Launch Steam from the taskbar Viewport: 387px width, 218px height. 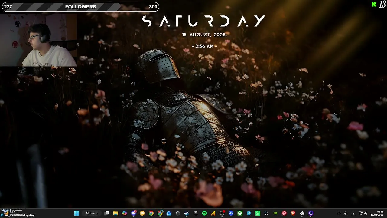187,213
